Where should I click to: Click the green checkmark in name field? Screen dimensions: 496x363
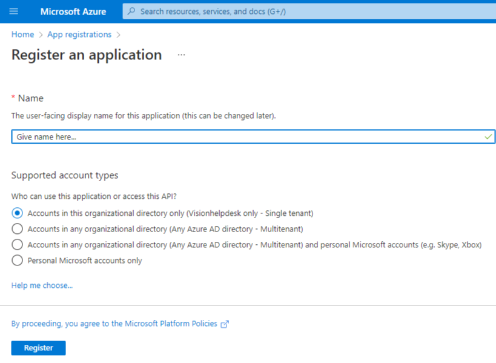488,137
